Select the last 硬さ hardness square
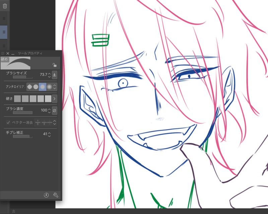 pos(48,99)
